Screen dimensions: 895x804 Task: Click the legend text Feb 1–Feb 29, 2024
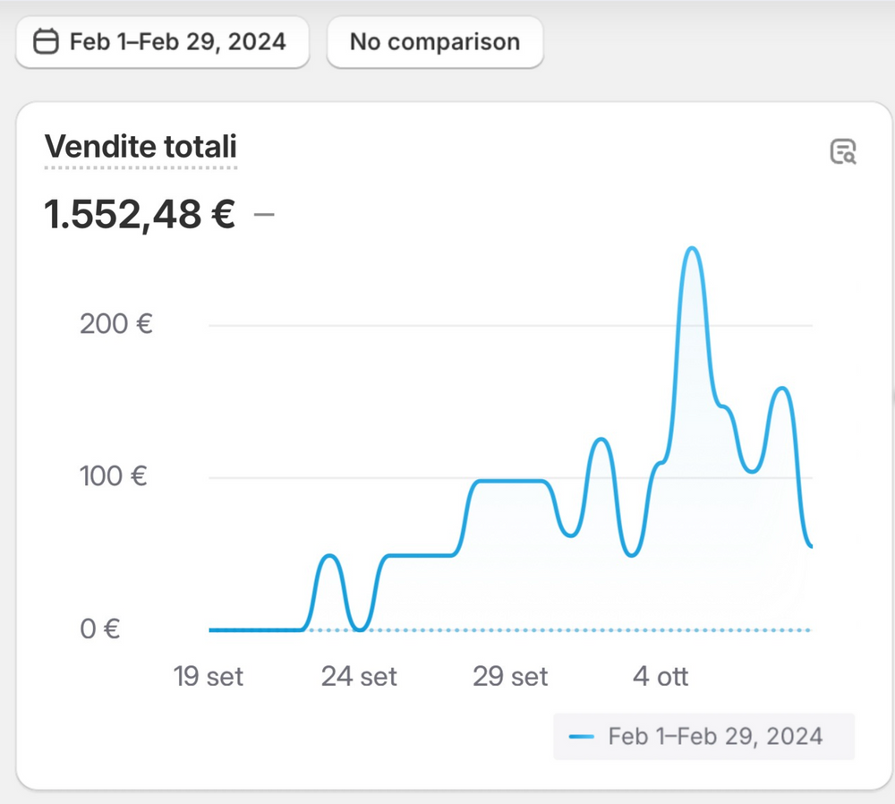pyautogui.click(x=715, y=737)
